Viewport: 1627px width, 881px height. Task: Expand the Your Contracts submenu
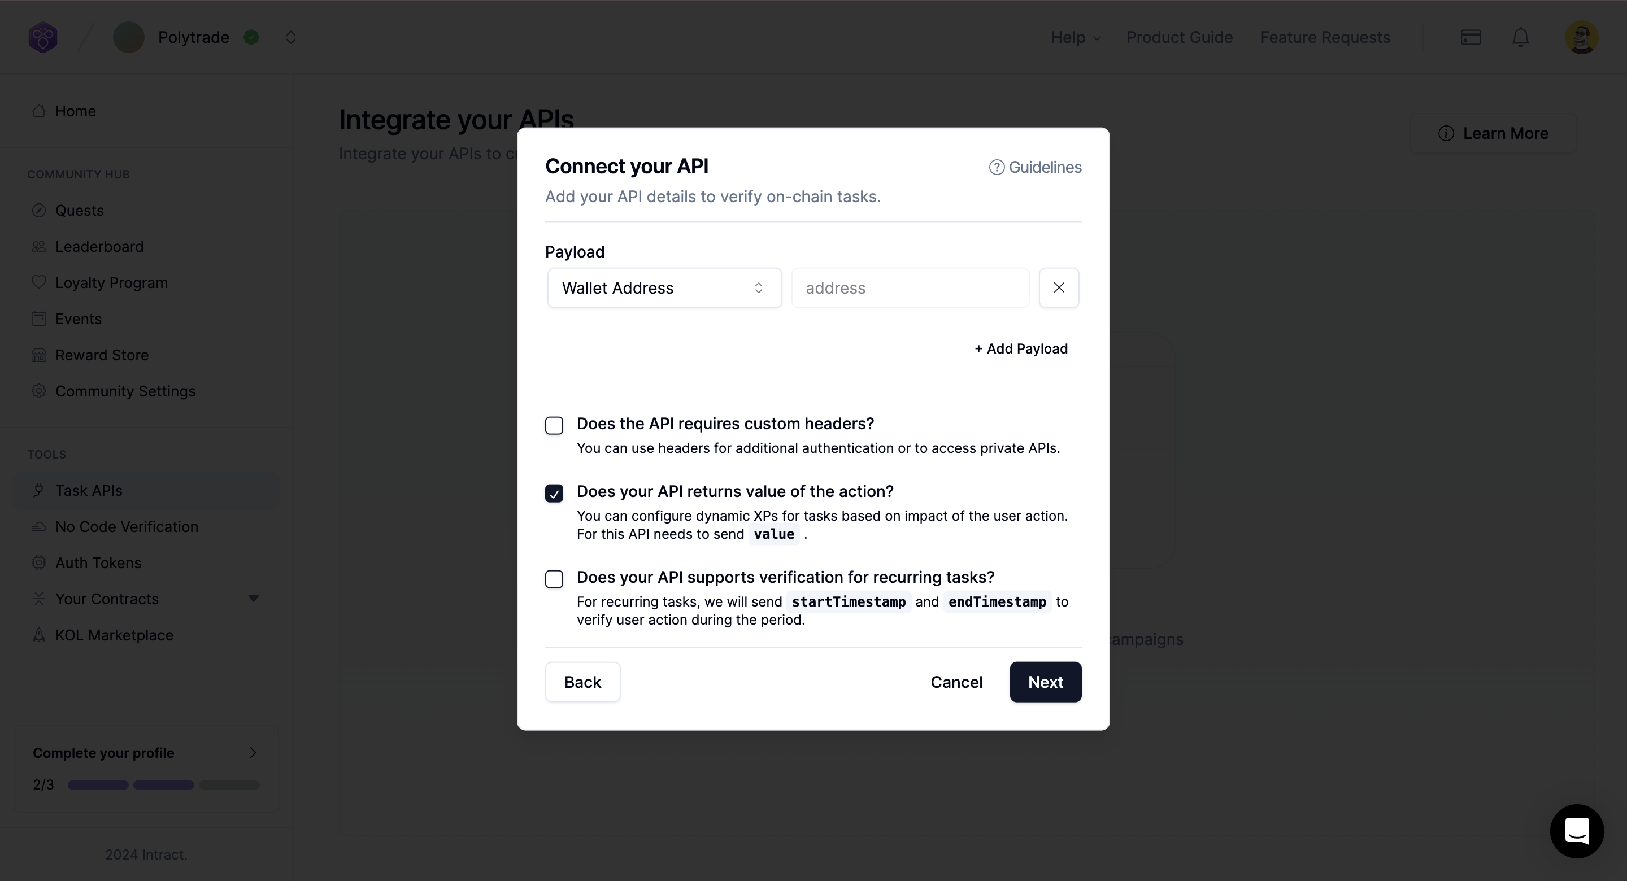tap(253, 599)
